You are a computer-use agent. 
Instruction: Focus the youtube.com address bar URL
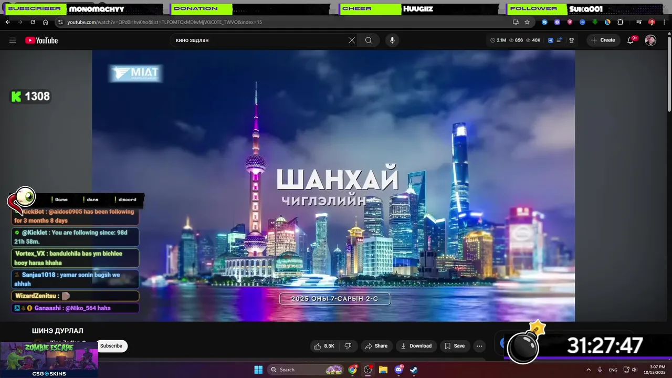(x=164, y=22)
